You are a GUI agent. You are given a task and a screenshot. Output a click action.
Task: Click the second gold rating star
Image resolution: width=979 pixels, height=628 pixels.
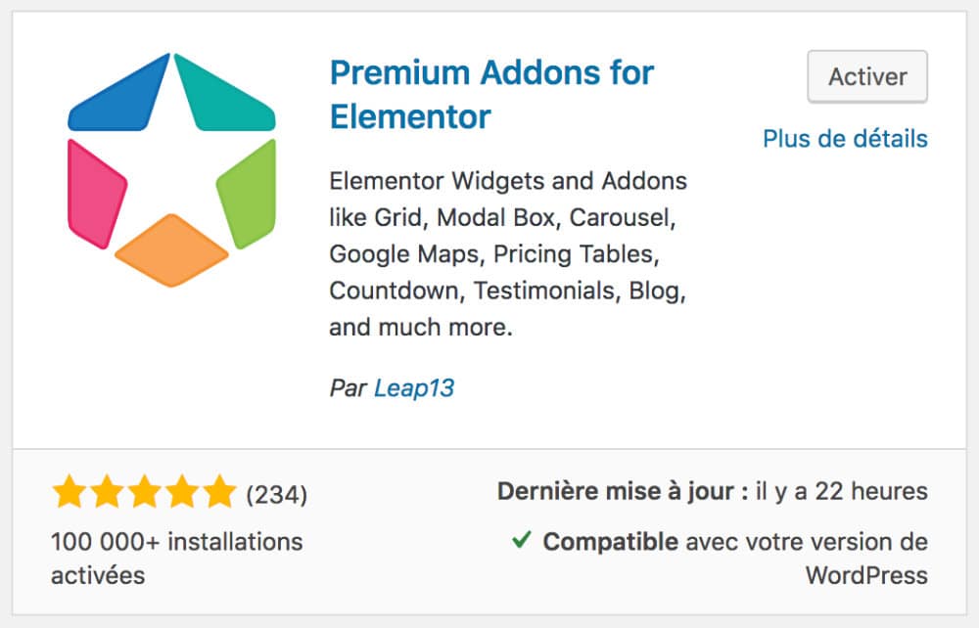pyautogui.click(x=108, y=492)
